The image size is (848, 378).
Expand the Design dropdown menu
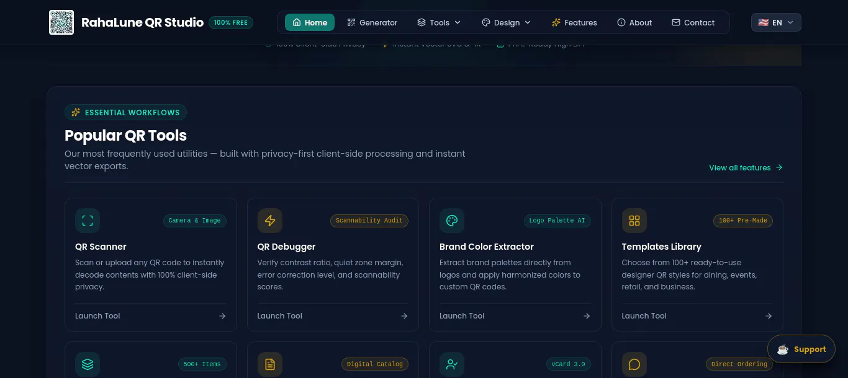click(x=507, y=22)
